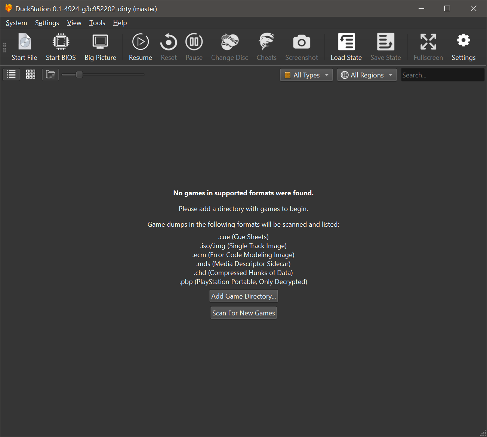
Task: Expand the All Regions filter dropdown
Action: 367,75
